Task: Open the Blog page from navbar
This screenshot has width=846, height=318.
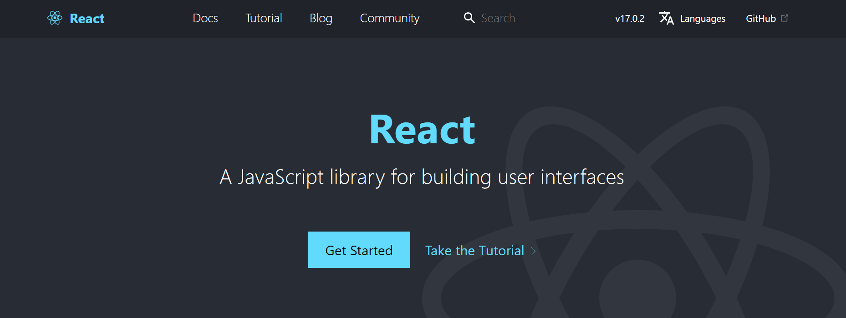Action: click(321, 18)
